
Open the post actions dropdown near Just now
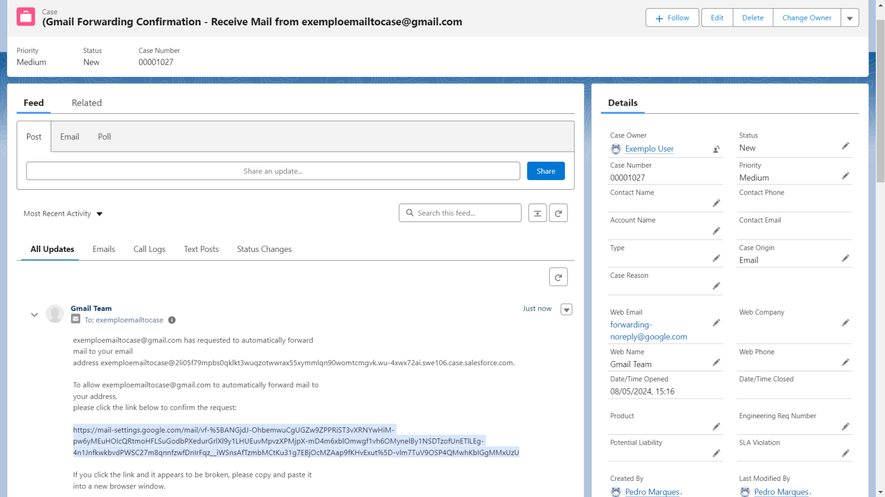coord(566,309)
